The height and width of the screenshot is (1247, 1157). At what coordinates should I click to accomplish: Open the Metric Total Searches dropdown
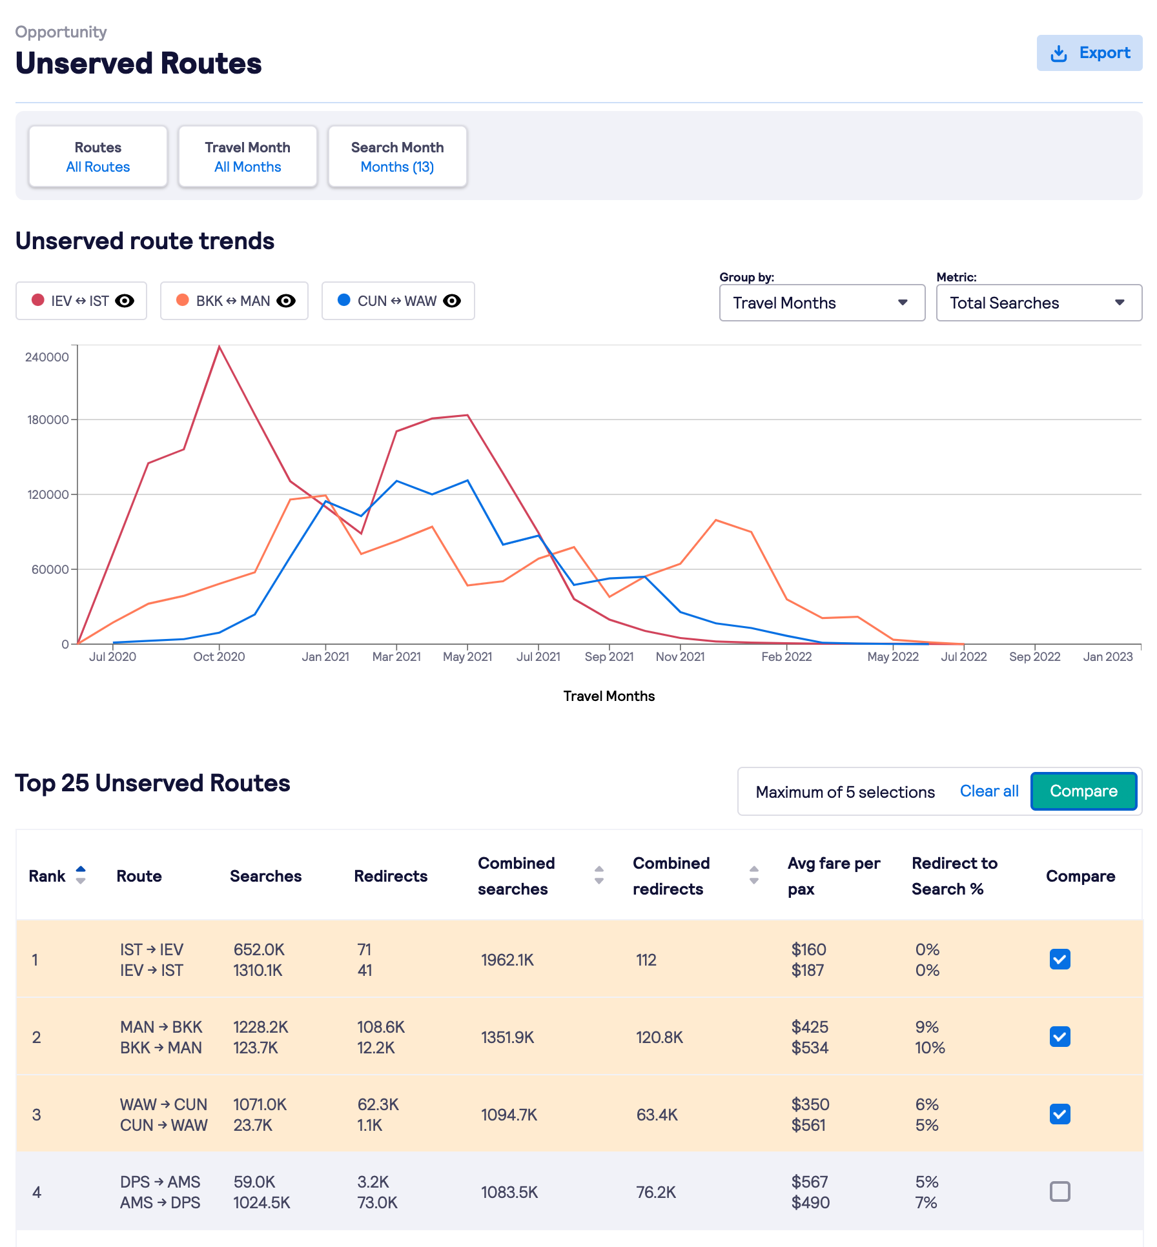pos(1039,303)
